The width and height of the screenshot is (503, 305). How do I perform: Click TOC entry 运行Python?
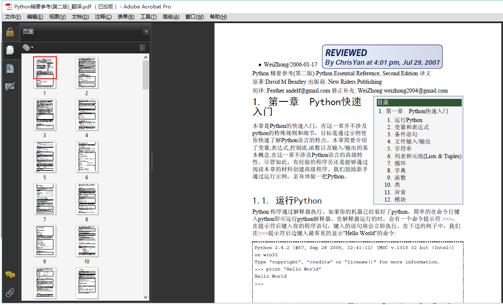(408, 120)
